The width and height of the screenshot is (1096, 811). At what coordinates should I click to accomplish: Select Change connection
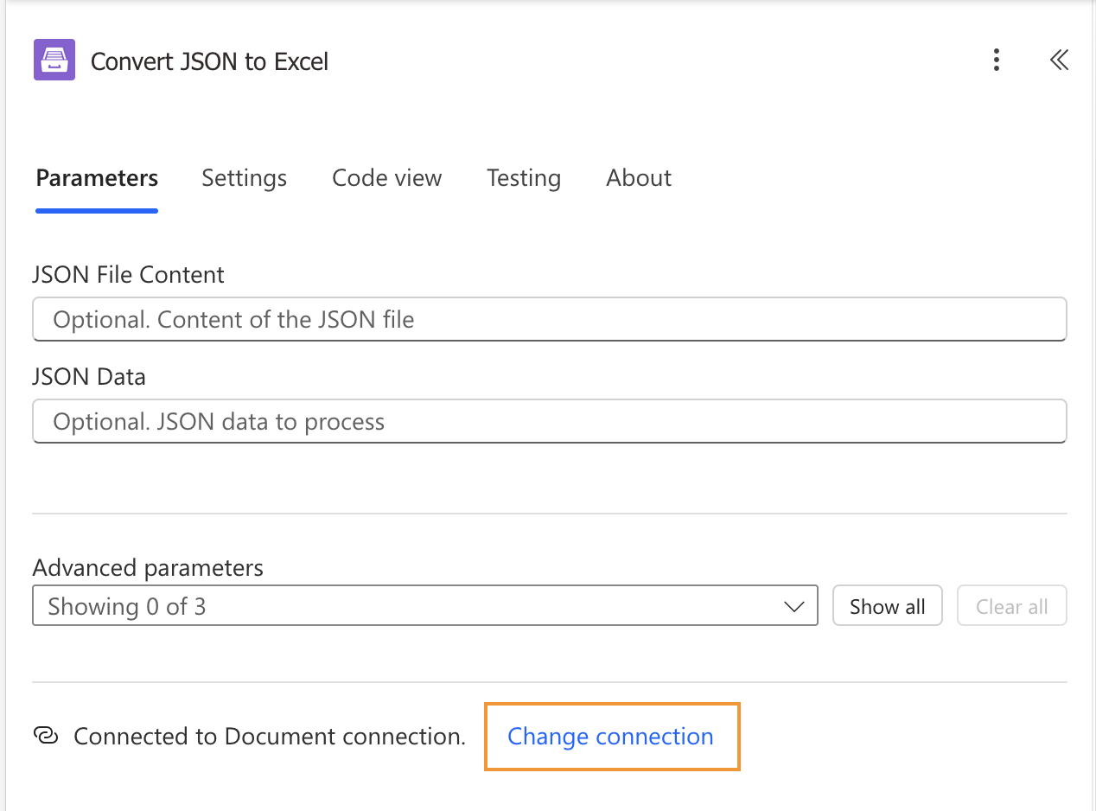coord(611,736)
